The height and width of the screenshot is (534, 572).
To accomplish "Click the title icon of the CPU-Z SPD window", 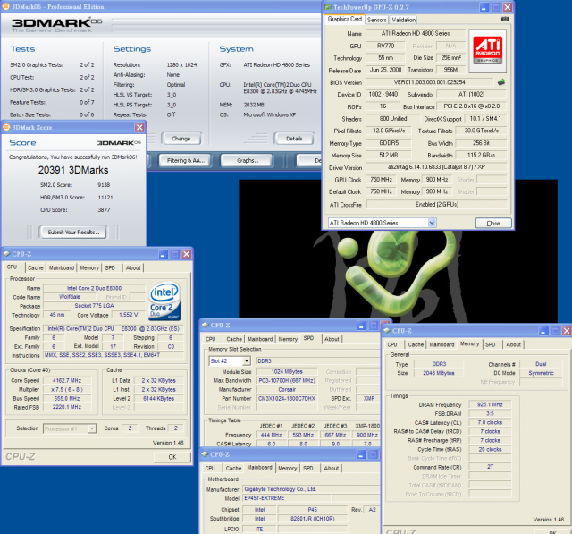I will click(205, 325).
